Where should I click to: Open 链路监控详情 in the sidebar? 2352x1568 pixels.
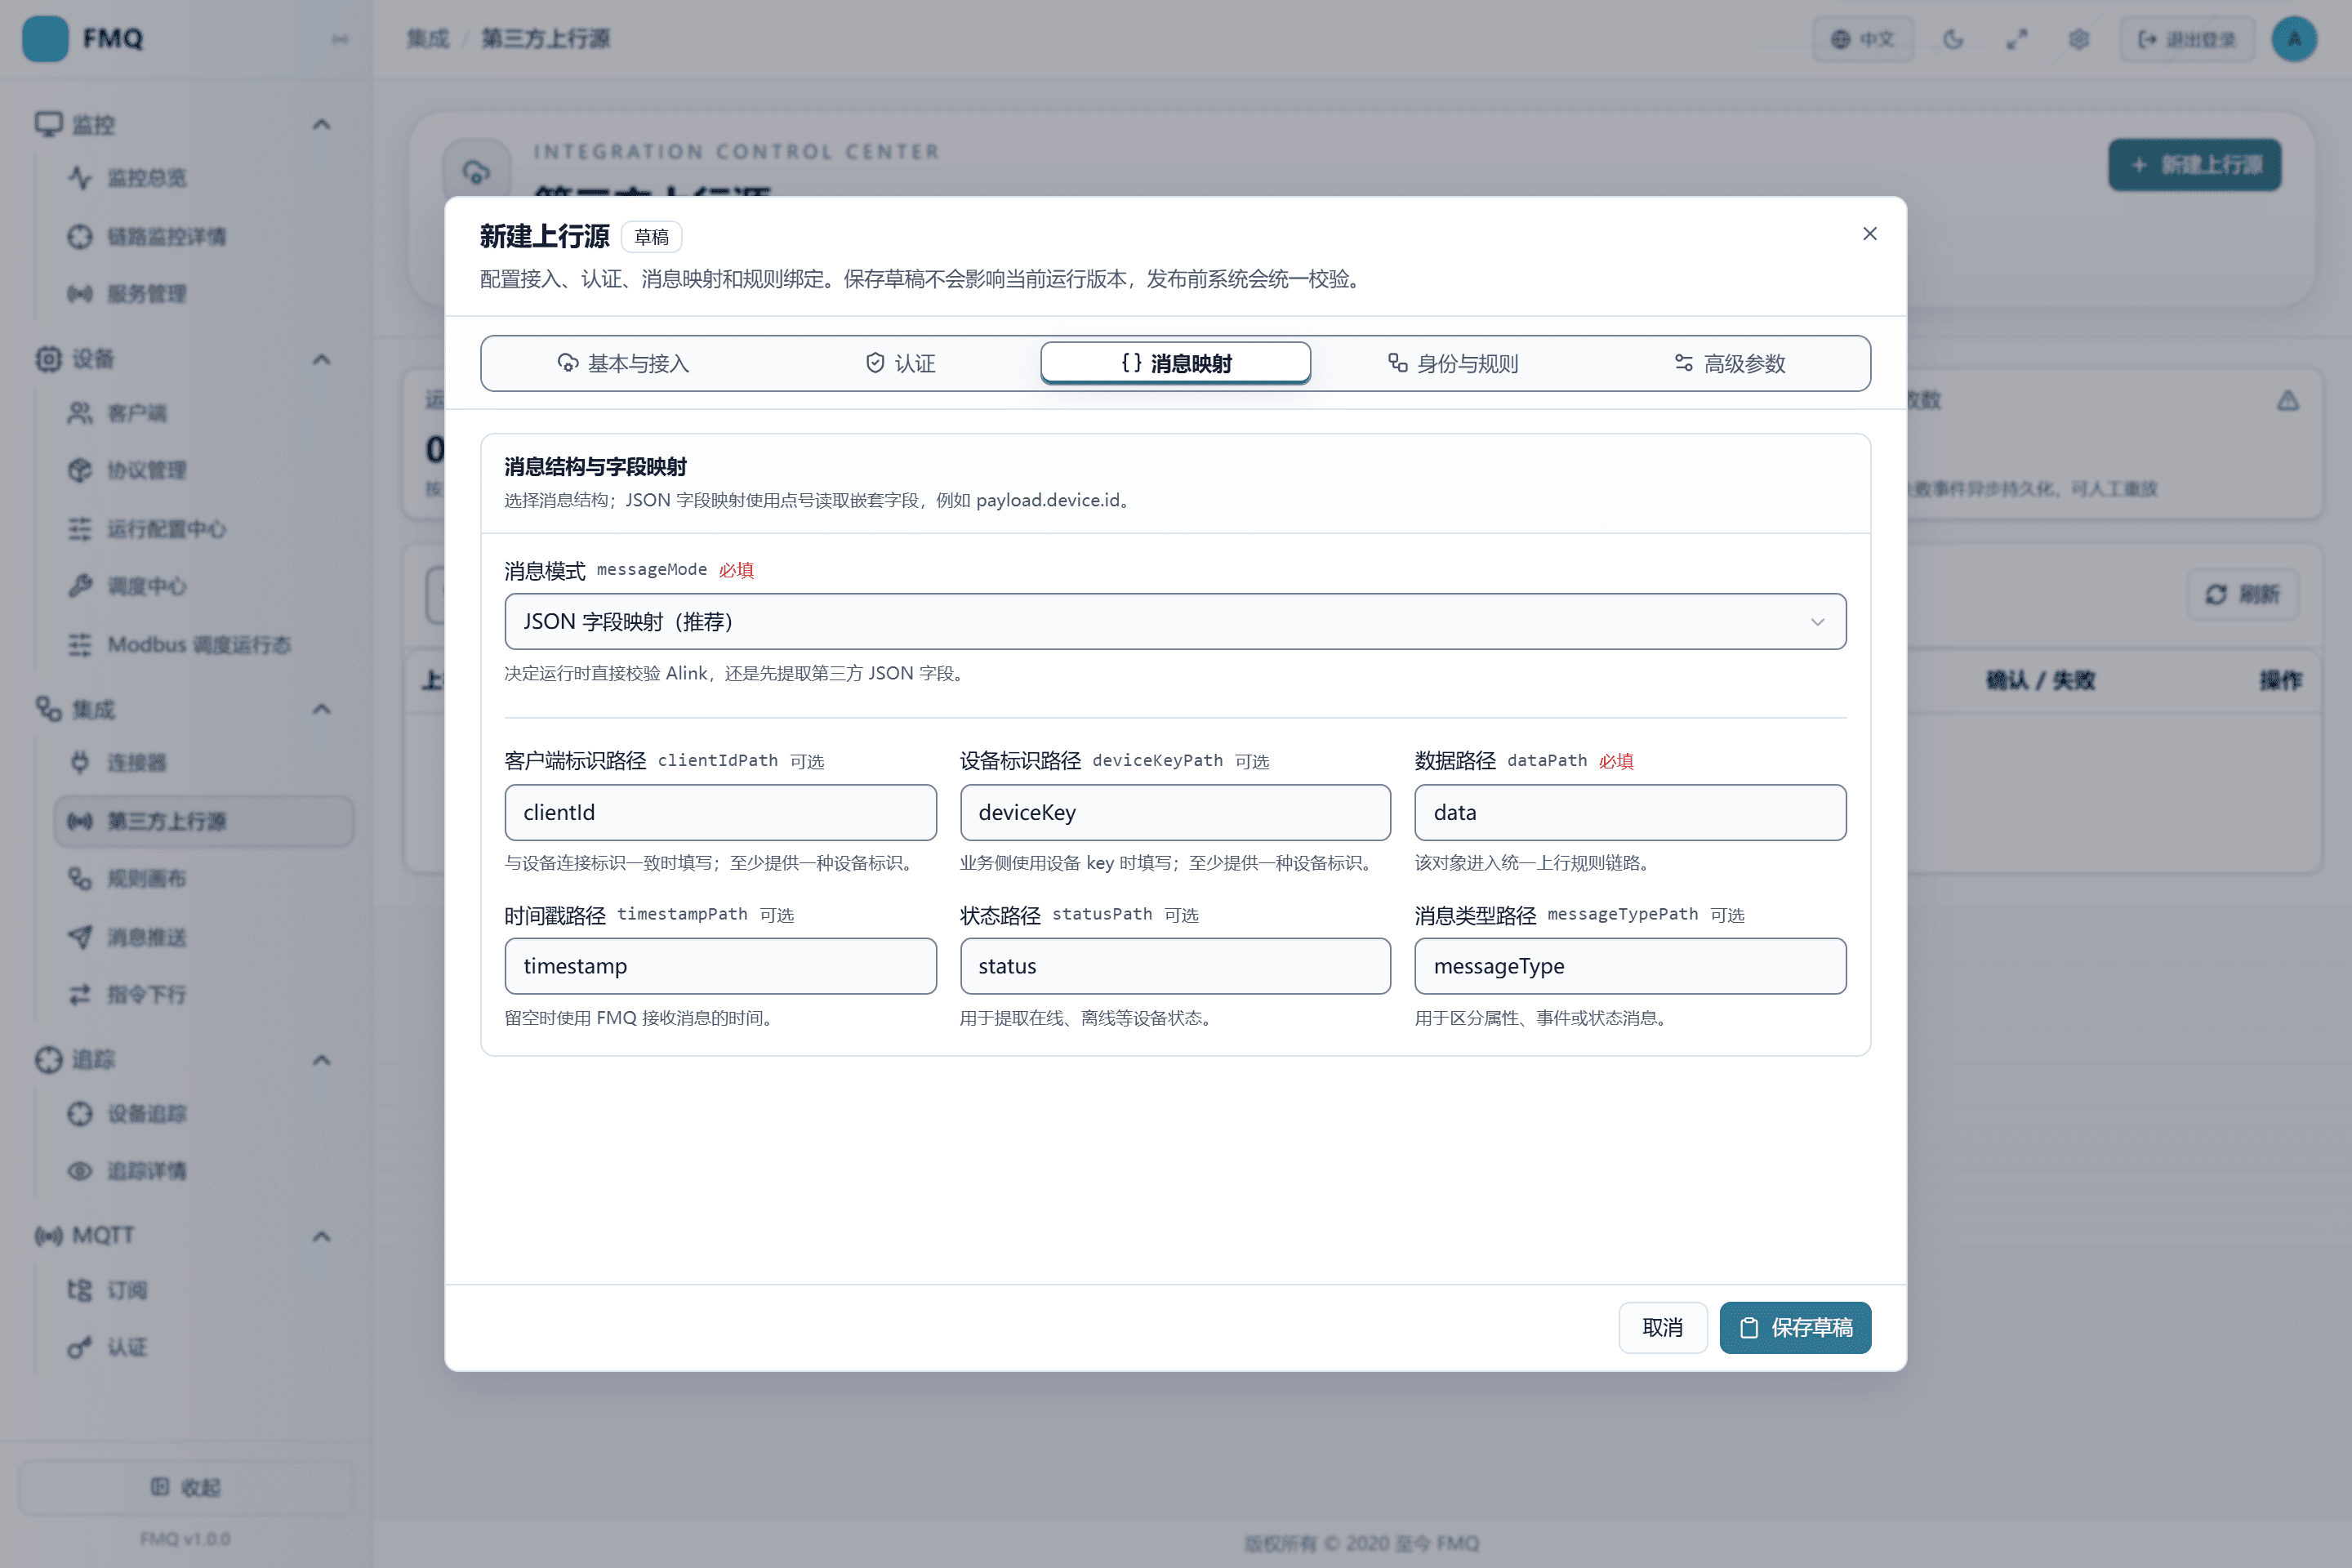pyautogui.click(x=203, y=237)
